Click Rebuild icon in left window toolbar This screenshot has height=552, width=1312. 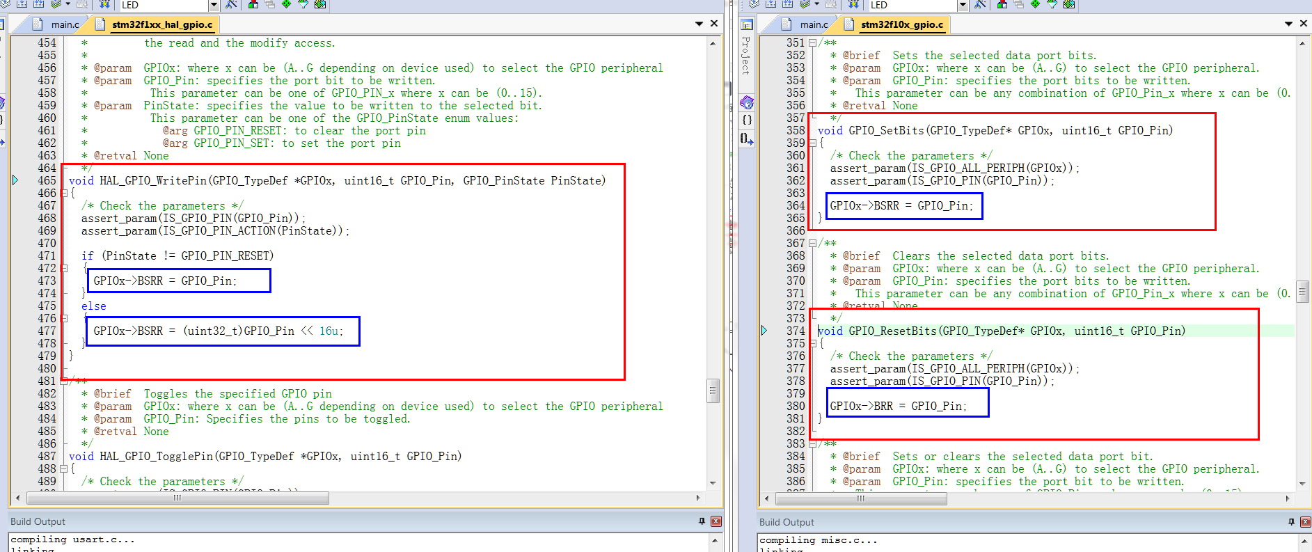click(38, 4)
